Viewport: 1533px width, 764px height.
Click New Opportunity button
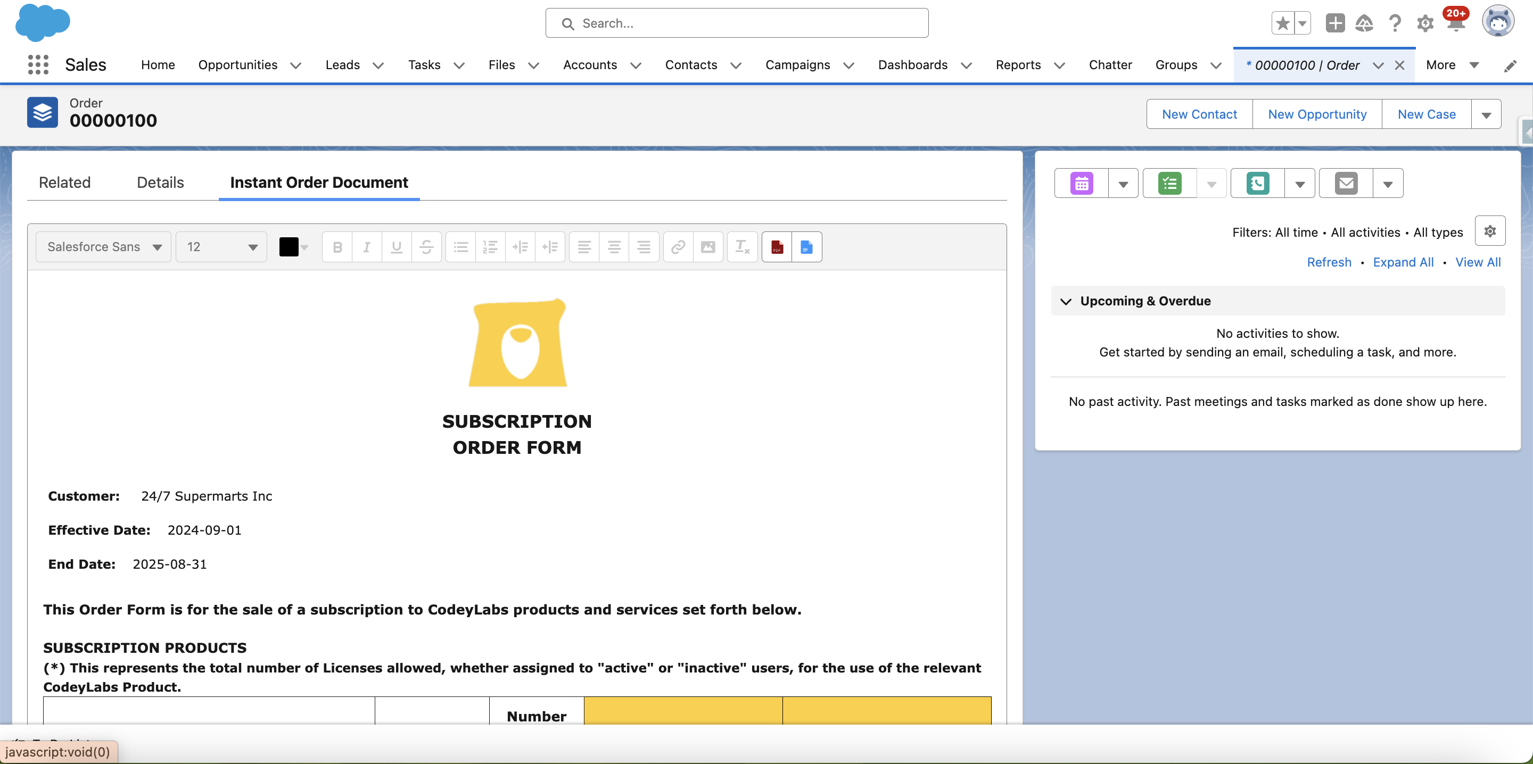tap(1317, 114)
